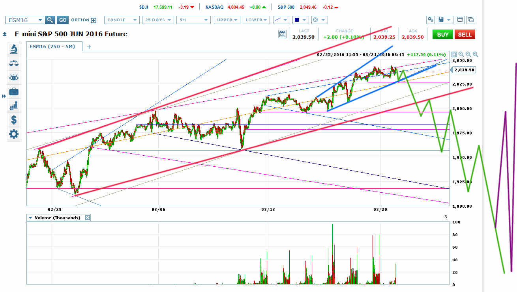Screen dimensions: 517x292
Task: Click the CS calendar icon
Action: 283,34
